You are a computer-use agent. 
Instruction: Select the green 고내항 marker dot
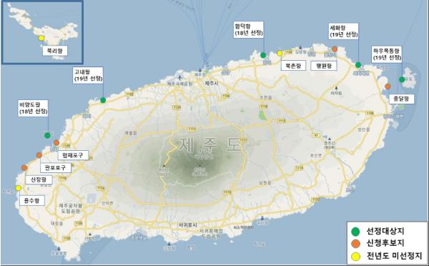(103, 100)
